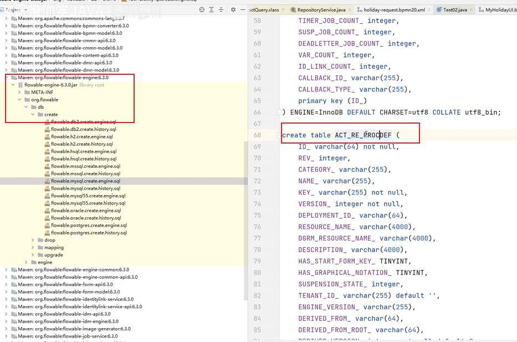Click on ENGINE=InnoDB text in line 66
Screen dimensions: 517x342
pos(316,113)
